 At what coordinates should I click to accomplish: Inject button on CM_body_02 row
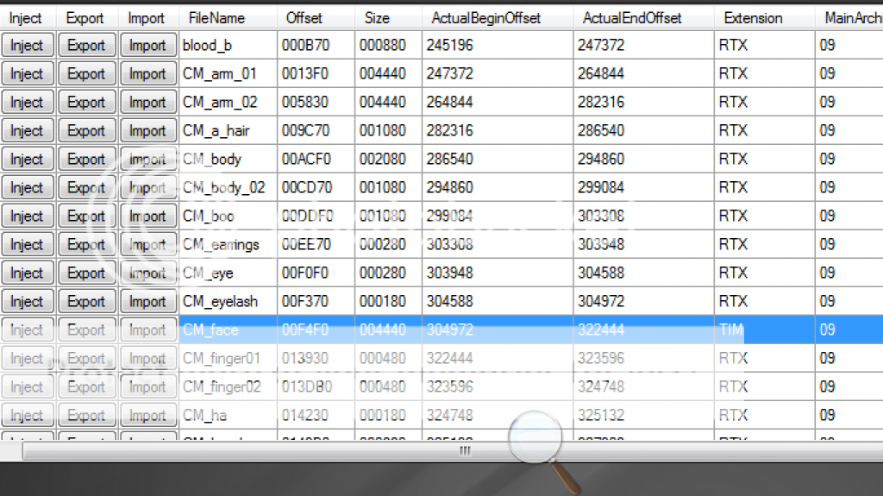27,188
